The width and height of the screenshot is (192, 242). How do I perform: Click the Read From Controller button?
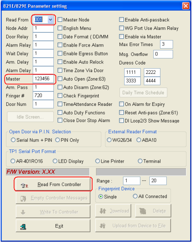[53, 184]
